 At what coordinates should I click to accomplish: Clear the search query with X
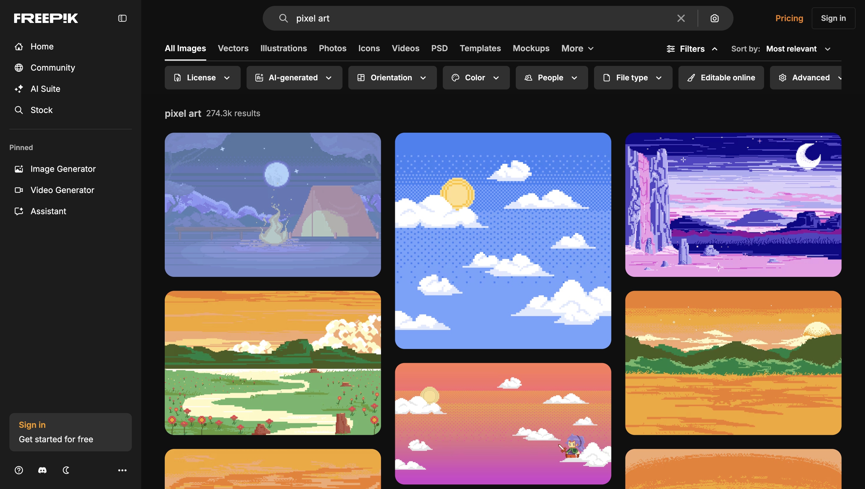(x=681, y=18)
